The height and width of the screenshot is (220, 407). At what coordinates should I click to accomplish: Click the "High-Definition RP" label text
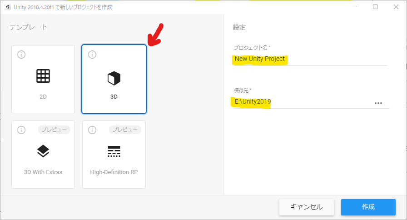pos(114,172)
